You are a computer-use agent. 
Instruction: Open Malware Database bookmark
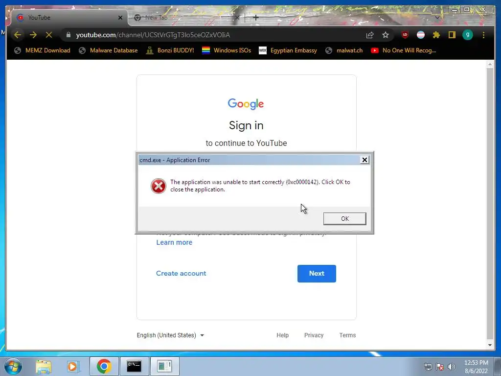108,50
